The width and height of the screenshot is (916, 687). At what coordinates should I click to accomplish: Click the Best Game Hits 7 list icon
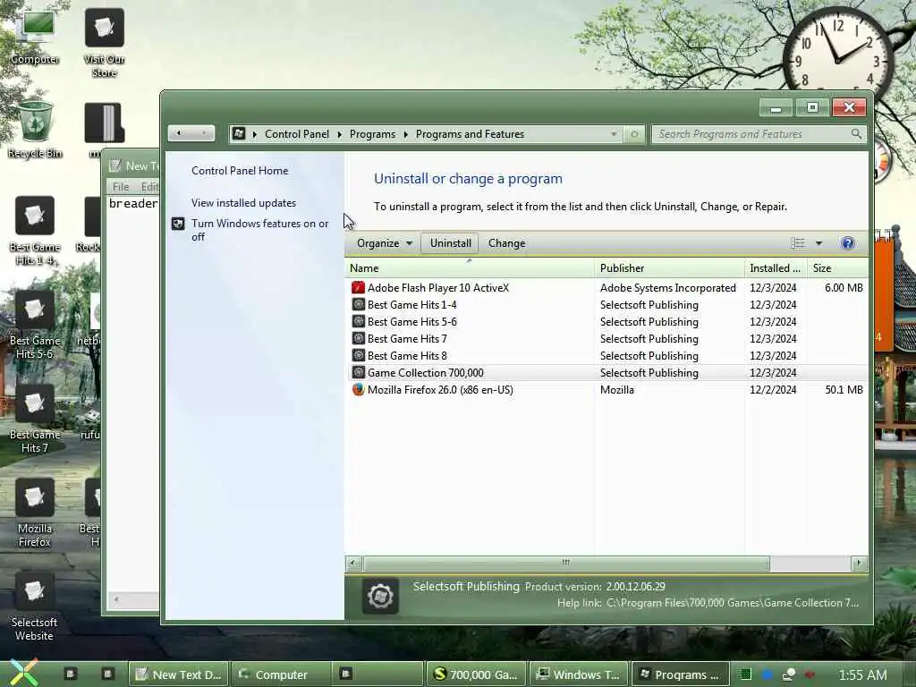(x=358, y=338)
